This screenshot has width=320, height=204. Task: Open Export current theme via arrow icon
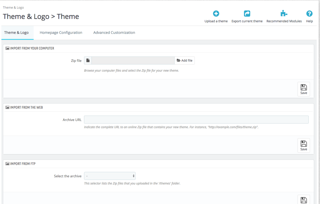point(247,14)
